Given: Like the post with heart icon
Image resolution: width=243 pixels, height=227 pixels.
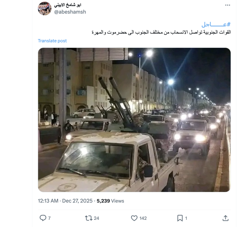Looking at the screenshot, I should click(x=134, y=218).
